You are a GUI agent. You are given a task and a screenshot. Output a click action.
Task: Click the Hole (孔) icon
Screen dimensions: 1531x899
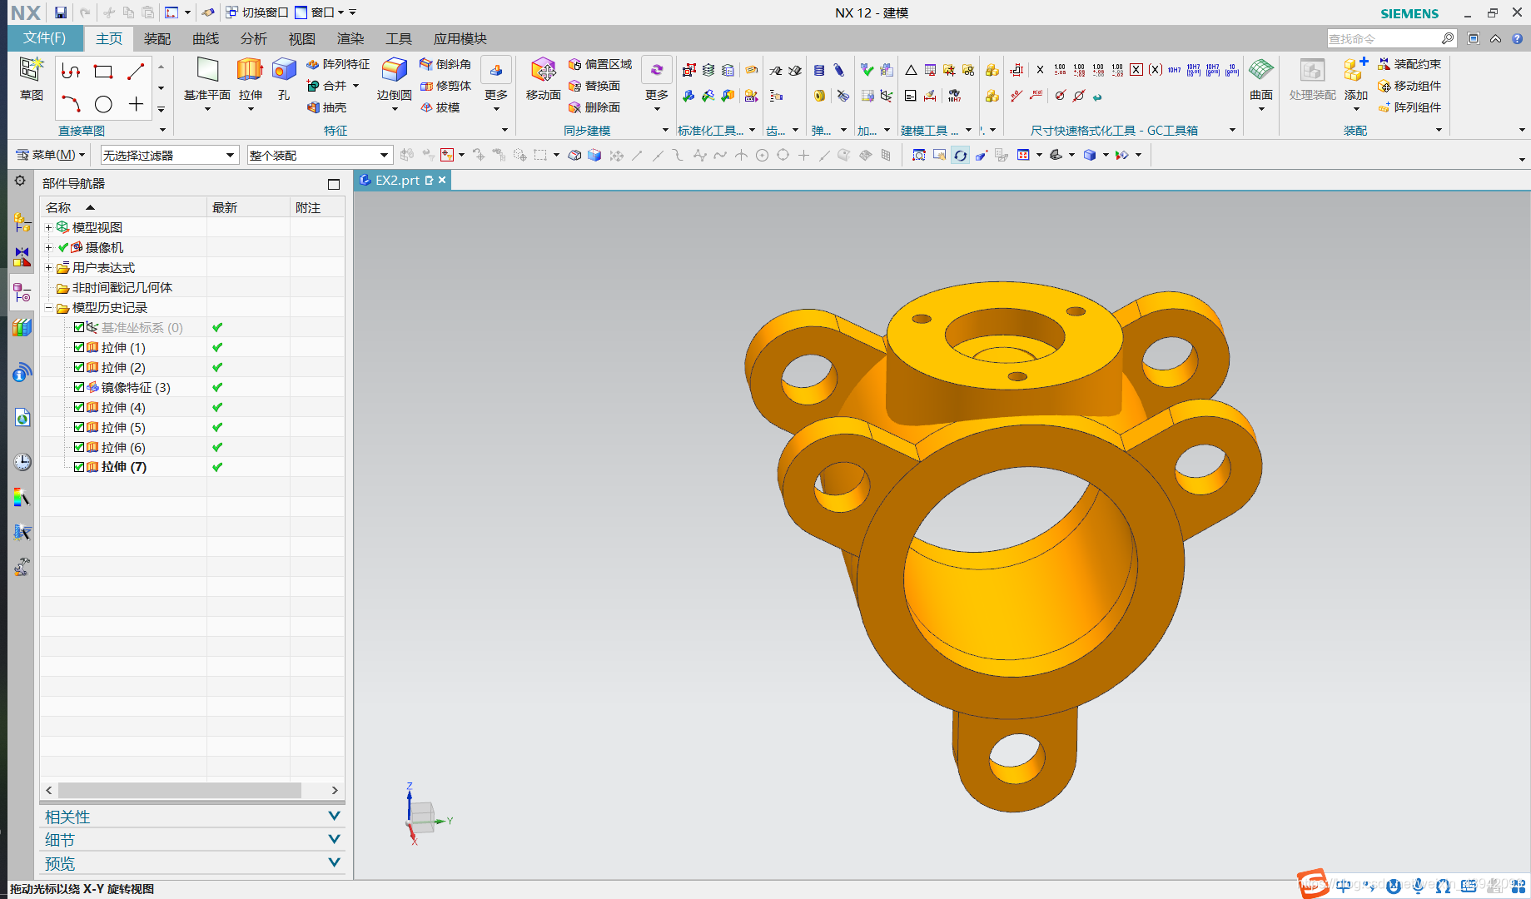(284, 71)
